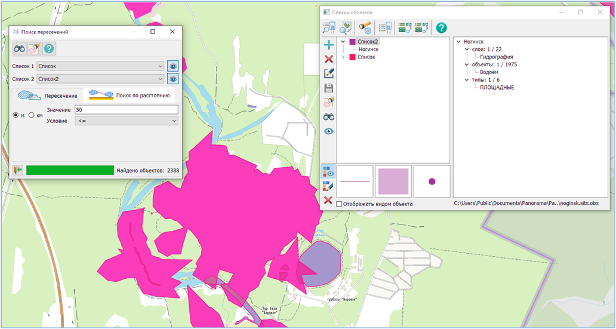
Task: Click the binoculars search icon in Поиск пересечений
Action: 20,49
